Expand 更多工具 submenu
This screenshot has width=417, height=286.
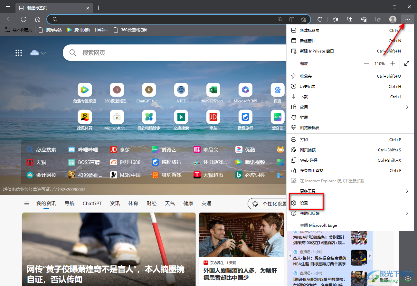pyautogui.click(x=350, y=191)
